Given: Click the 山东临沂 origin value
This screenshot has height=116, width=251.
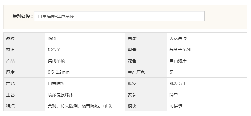Looking at the screenshot, I should [x=56, y=83].
